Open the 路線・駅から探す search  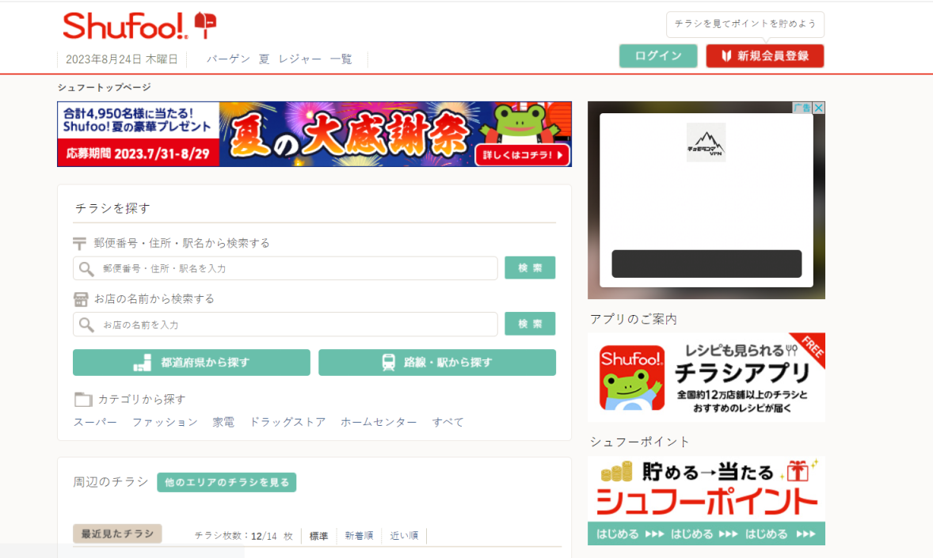point(437,363)
